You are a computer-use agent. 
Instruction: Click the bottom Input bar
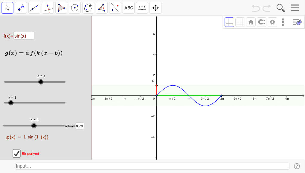pyautogui.click(x=152, y=166)
